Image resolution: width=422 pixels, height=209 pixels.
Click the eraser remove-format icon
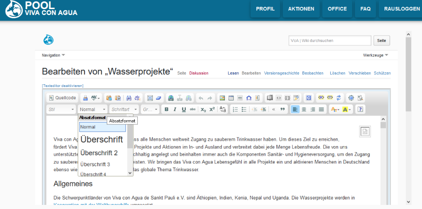click(x=159, y=98)
